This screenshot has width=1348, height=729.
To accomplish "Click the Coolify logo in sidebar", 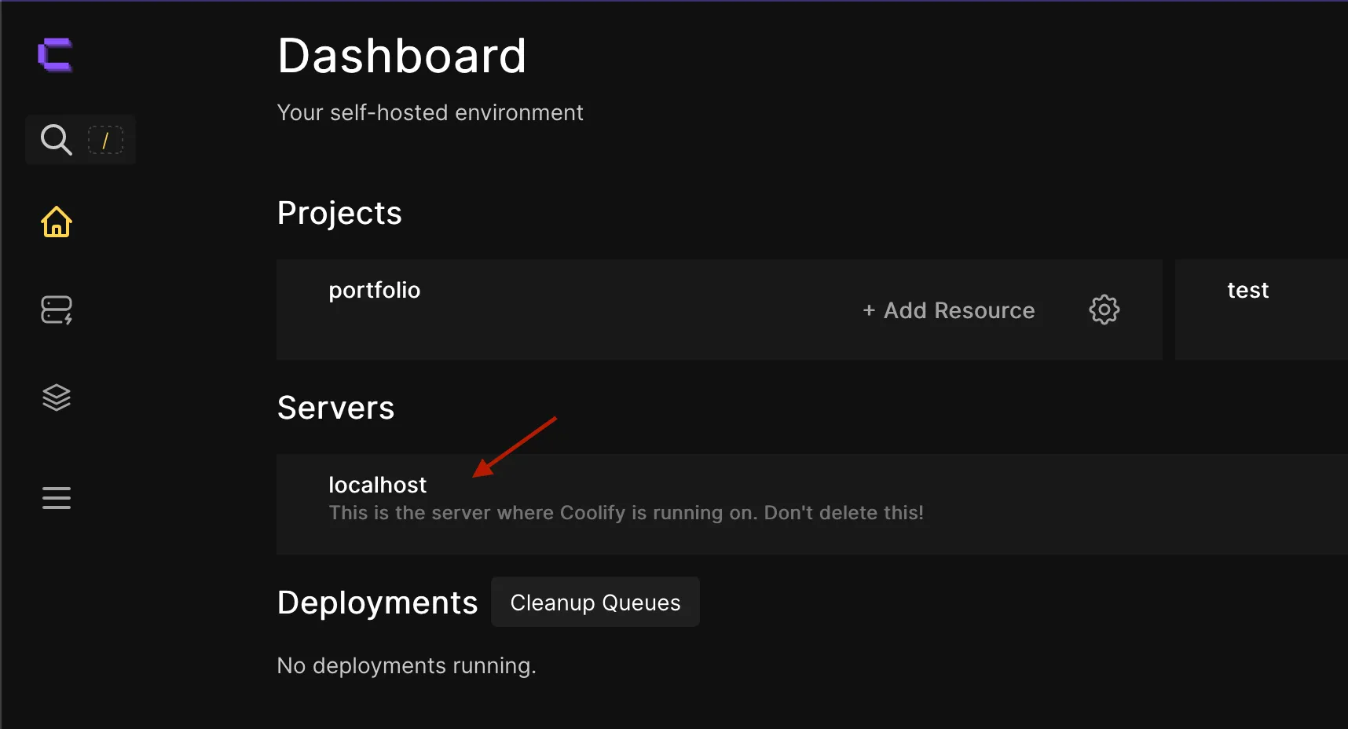I will pos(55,55).
